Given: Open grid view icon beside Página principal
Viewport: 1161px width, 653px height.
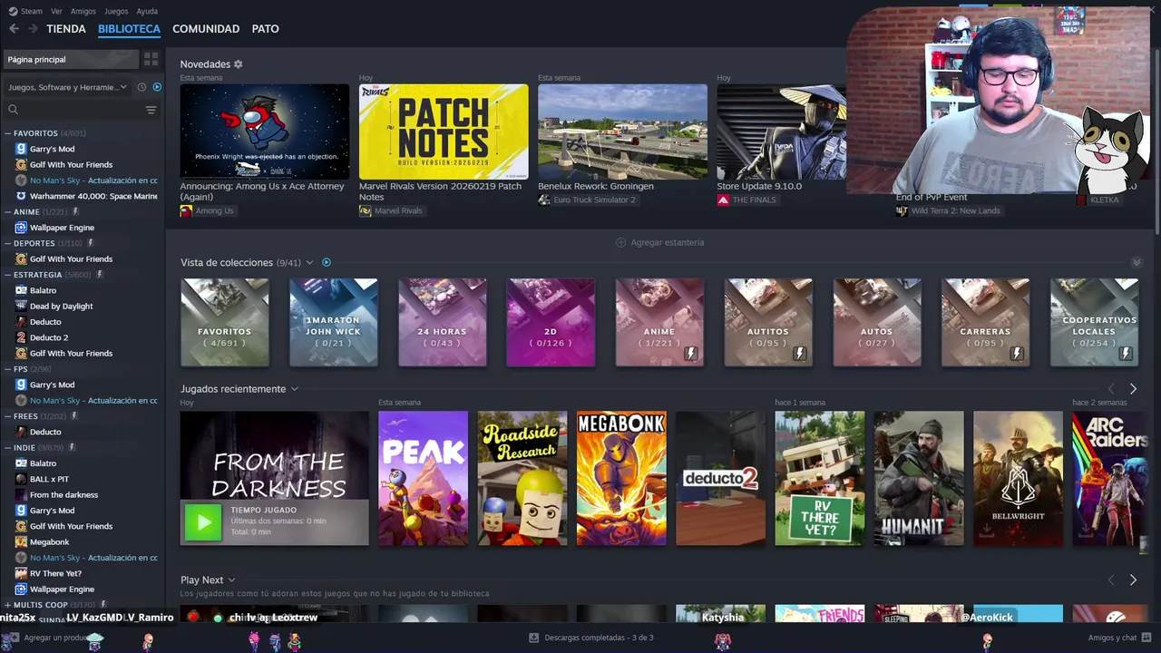Looking at the screenshot, I should pyautogui.click(x=151, y=59).
